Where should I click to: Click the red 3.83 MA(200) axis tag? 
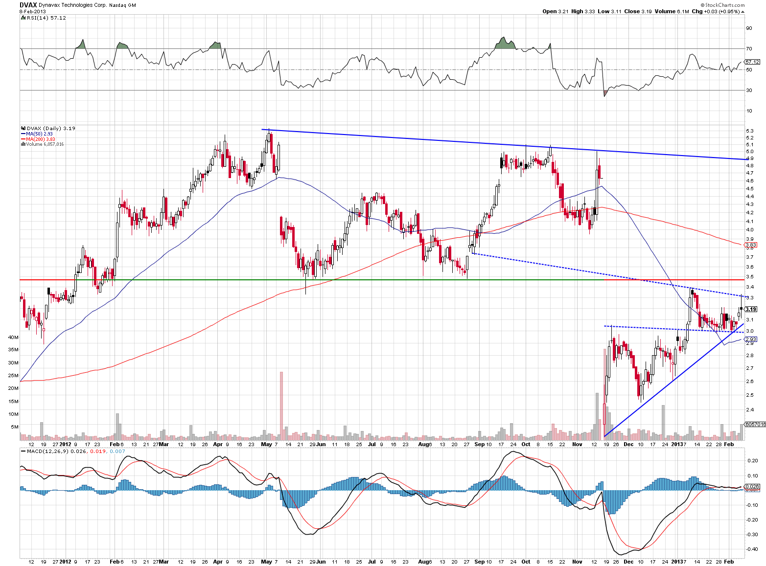point(751,245)
